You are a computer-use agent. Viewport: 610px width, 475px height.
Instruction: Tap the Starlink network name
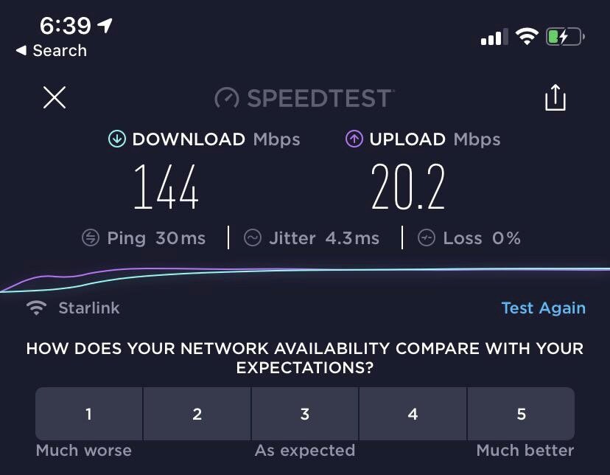pyautogui.click(x=89, y=308)
